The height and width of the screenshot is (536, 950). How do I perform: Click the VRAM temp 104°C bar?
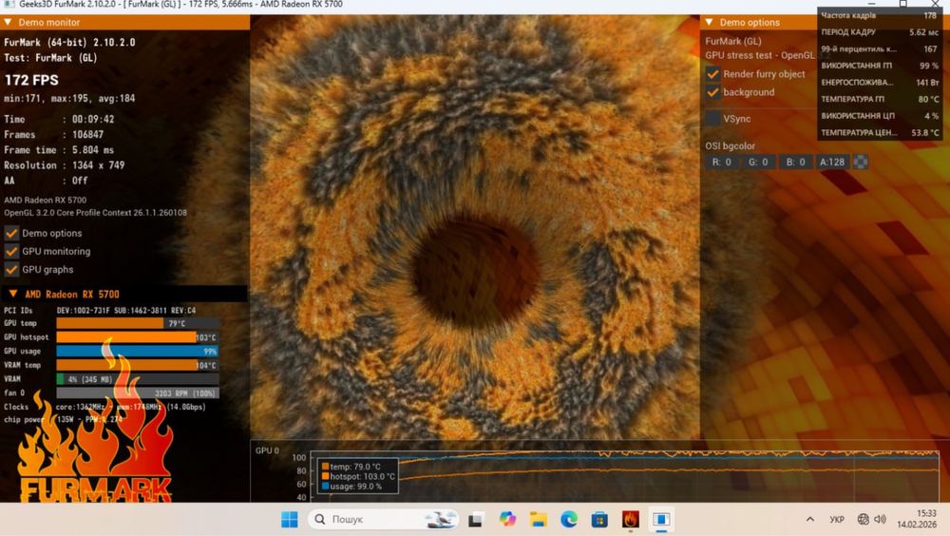tap(138, 366)
